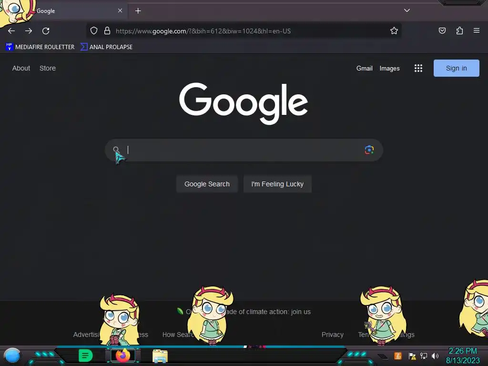This screenshot has width=488, height=366.
Task: Click the Sign in button
Action: tap(456, 68)
